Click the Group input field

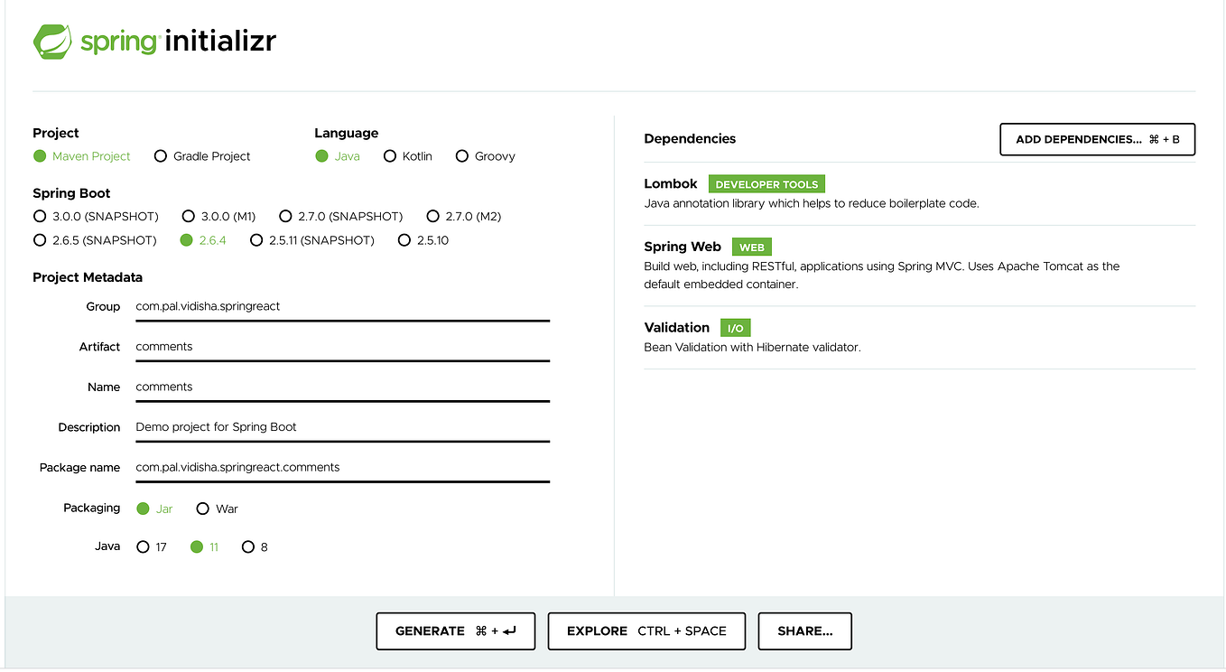[343, 306]
